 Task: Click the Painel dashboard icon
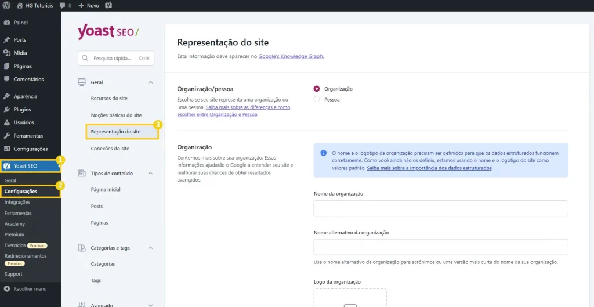6,23
